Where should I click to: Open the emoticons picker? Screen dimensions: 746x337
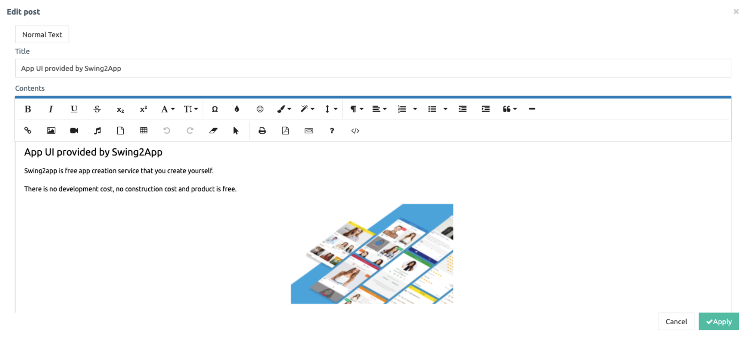click(x=260, y=109)
